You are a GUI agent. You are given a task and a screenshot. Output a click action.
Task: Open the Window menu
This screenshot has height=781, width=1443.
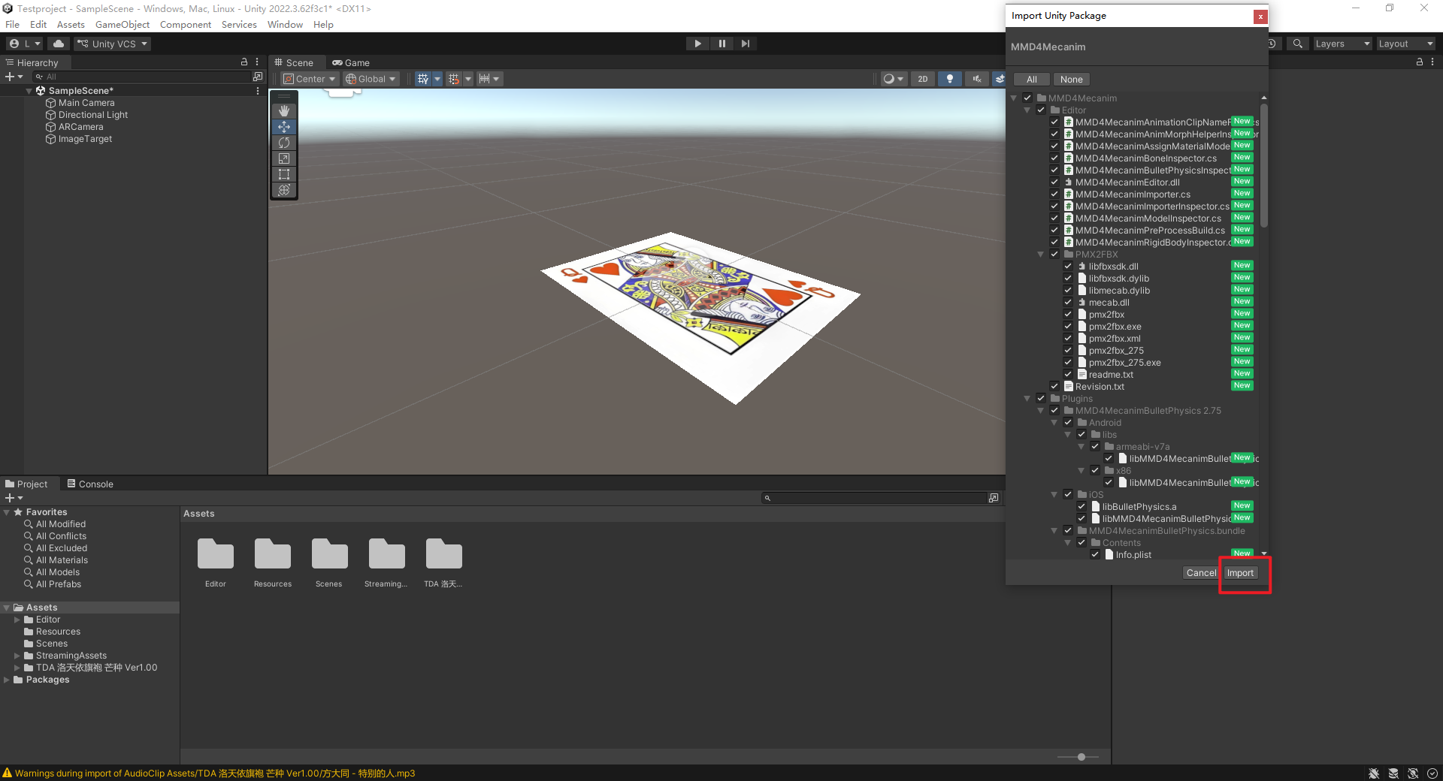[285, 25]
